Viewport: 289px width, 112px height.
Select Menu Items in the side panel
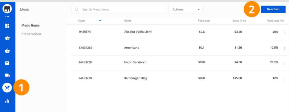click(x=31, y=26)
